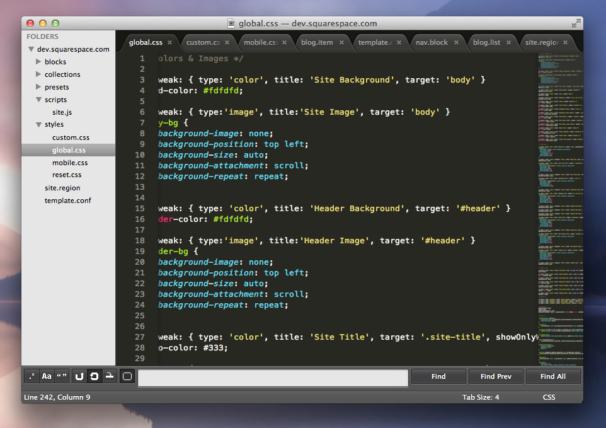Toggle highlight matches square option

pyautogui.click(x=127, y=376)
